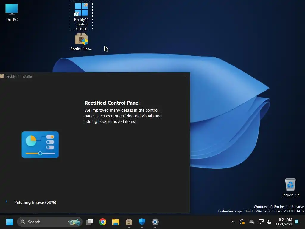Screen dimensions: 305x229
Task: Click the Patching hh.exe (50%) status text
Action: pyautogui.click(x=35, y=202)
